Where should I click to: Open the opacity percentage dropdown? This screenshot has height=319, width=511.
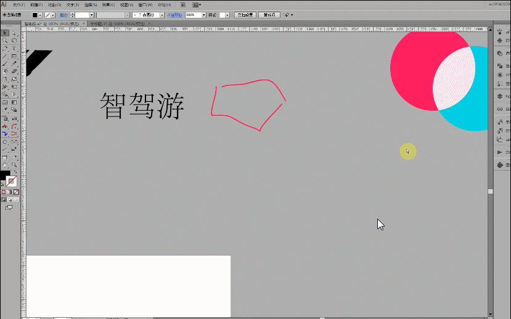[203, 15]
